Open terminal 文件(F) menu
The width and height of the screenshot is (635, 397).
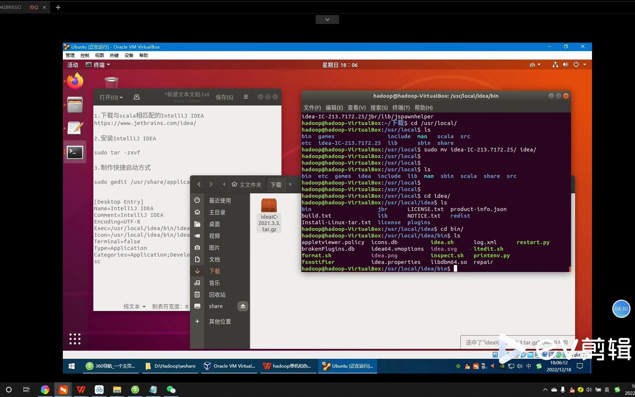312,107
